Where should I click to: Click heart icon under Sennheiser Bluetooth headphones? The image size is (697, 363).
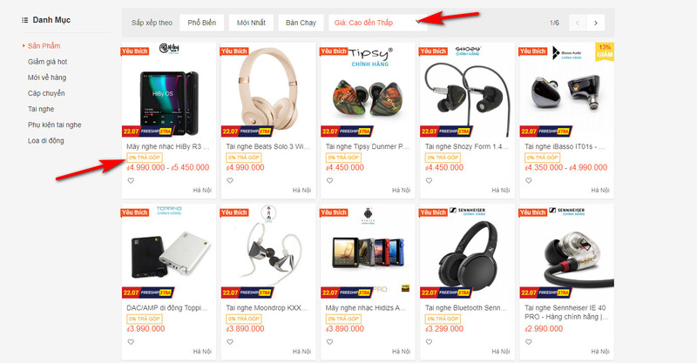click(x=429, y=342)
